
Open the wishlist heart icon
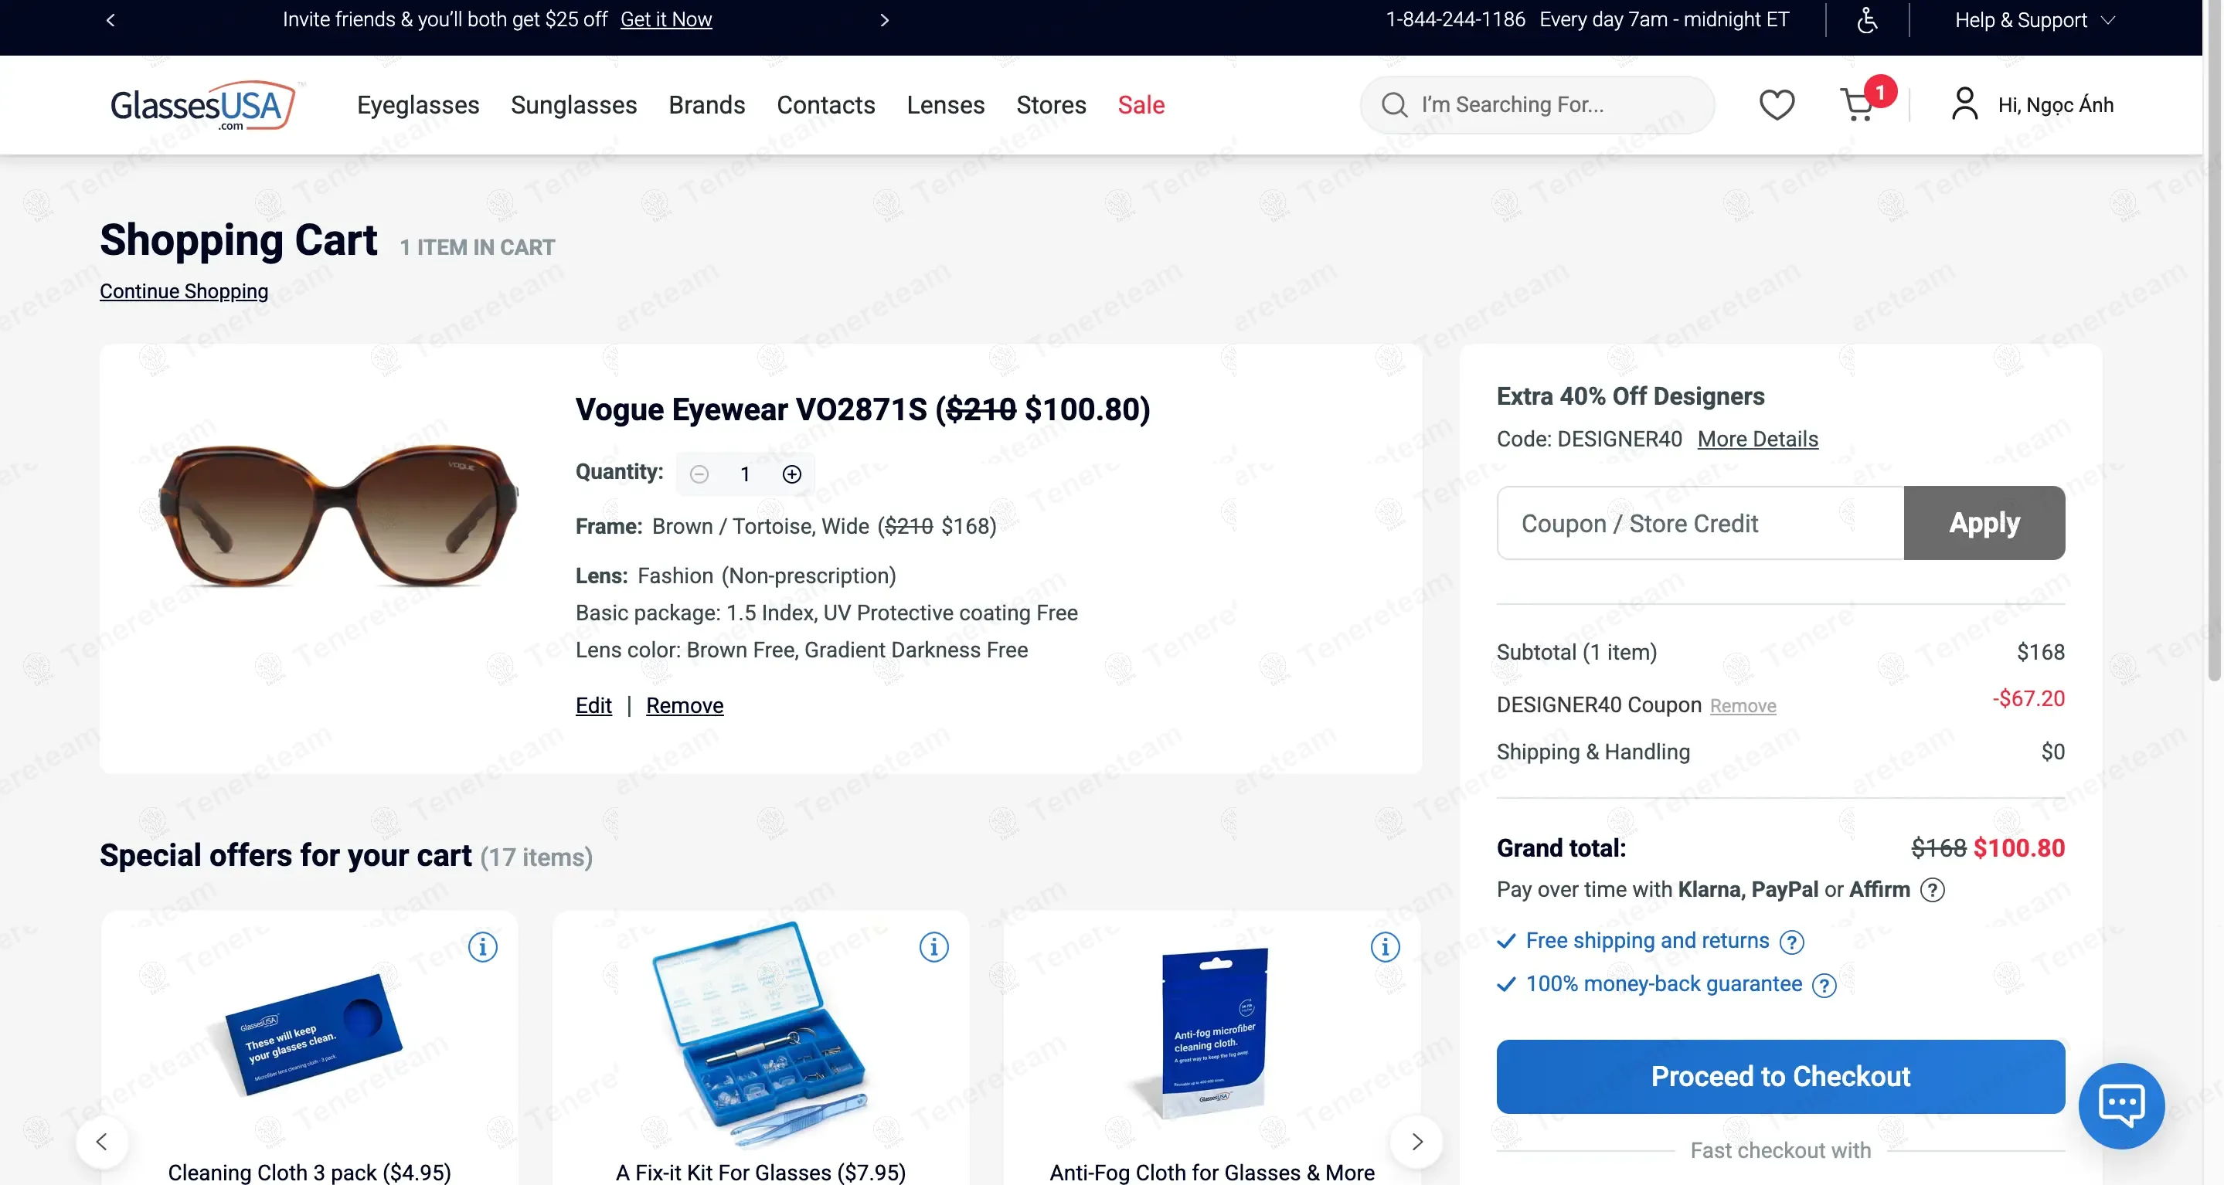(x=1776, y=104)
